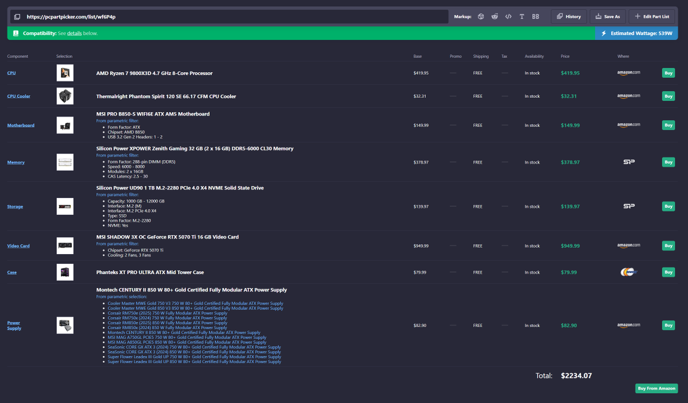Click the MSI SHADOW 3X video card thumbnail
The width and height of the screenshot is (688, 403).
pyautogui.click(x=65, y=246)
